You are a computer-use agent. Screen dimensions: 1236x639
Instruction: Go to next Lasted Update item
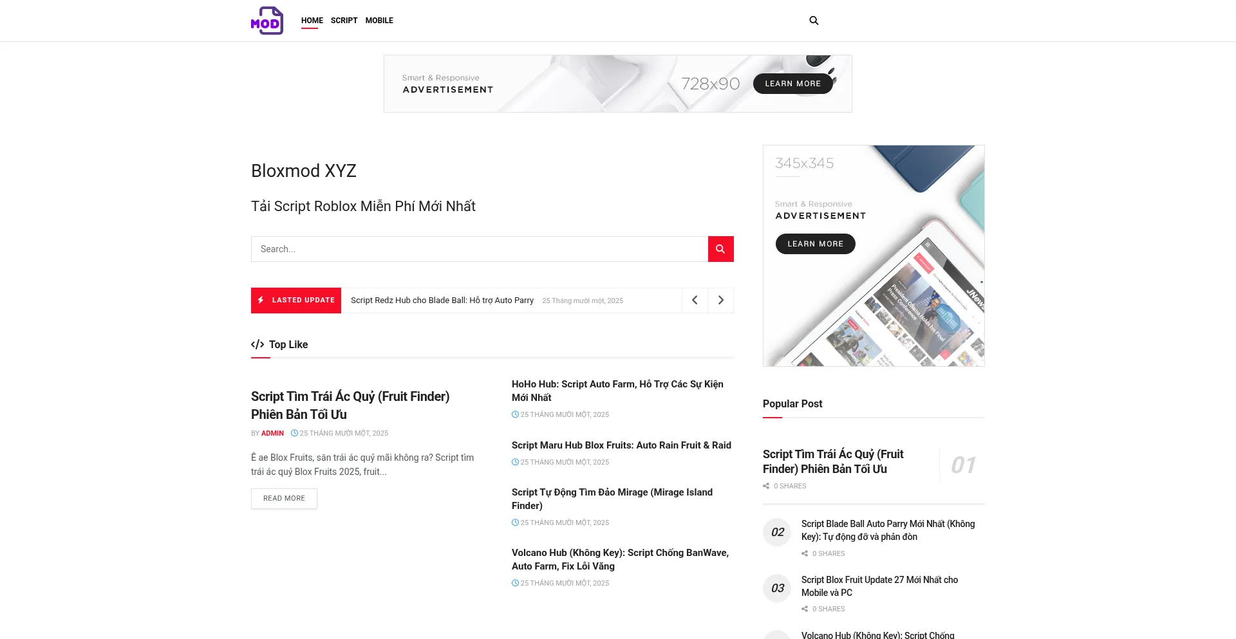721,301
